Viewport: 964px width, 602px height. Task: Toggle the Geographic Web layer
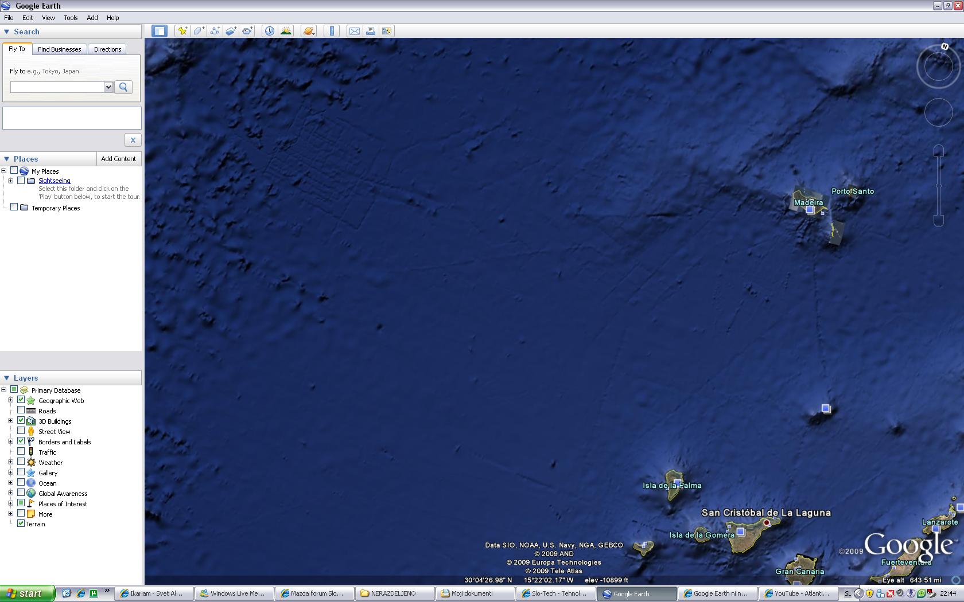click(21, 400)
